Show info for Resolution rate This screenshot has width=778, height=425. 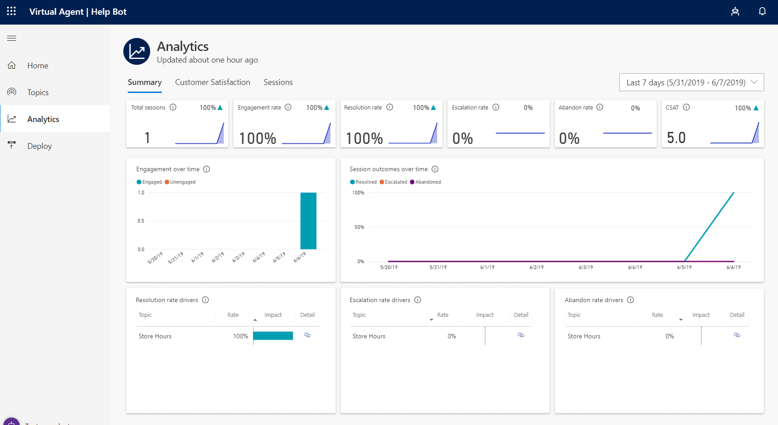[x=390, y=107]
